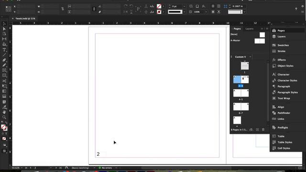Image resolution: width=306 pixels, height=172 pixels.
Task: Open the stroke weight dropdown
Action: click(x=184, y=6)
